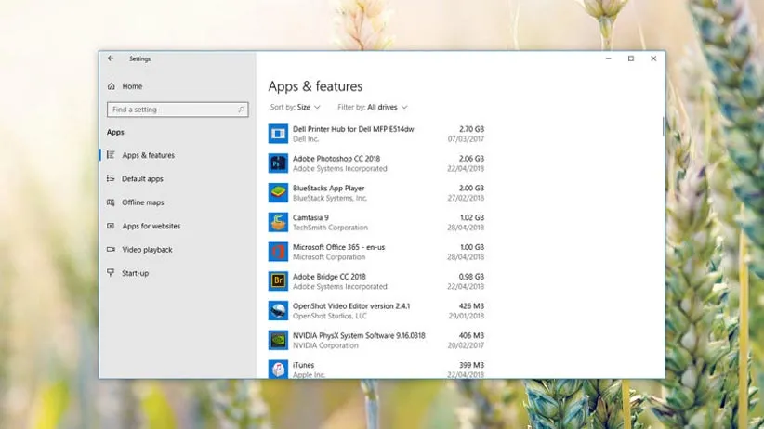Open the Start-up settings page
This screenshot has height=429, width=764.
[135, 273]
